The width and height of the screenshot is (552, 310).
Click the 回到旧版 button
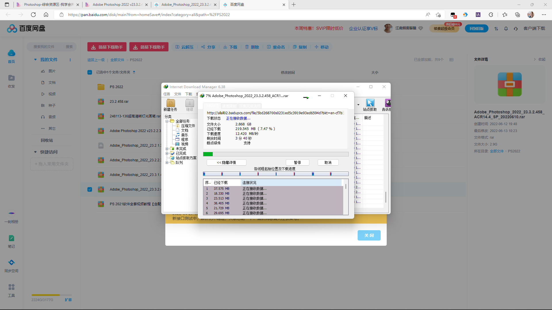[x=477, y=28]
